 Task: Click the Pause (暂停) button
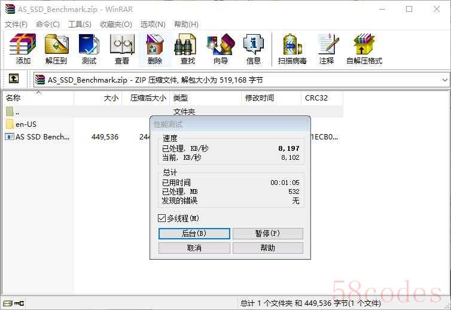268,233
